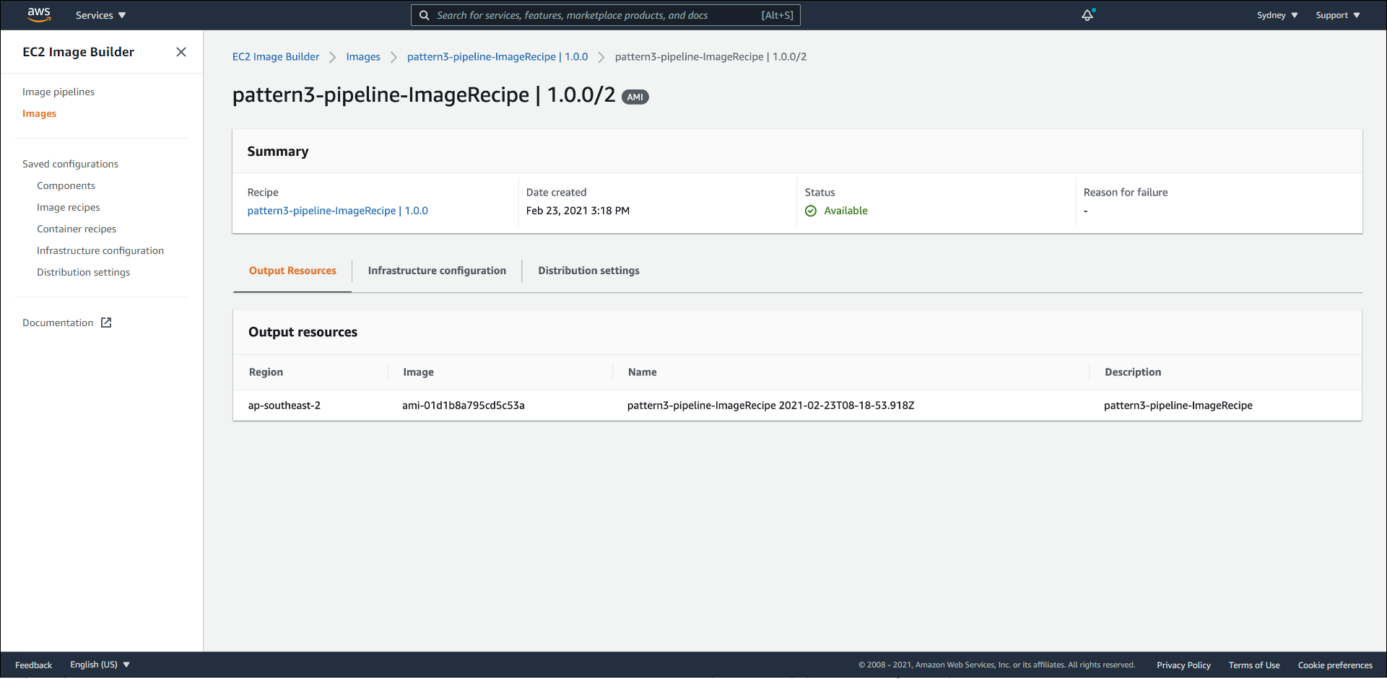
Task: Select AMI ID ami-01d1b8a795cd5c53a
Action: pos(464,406)
